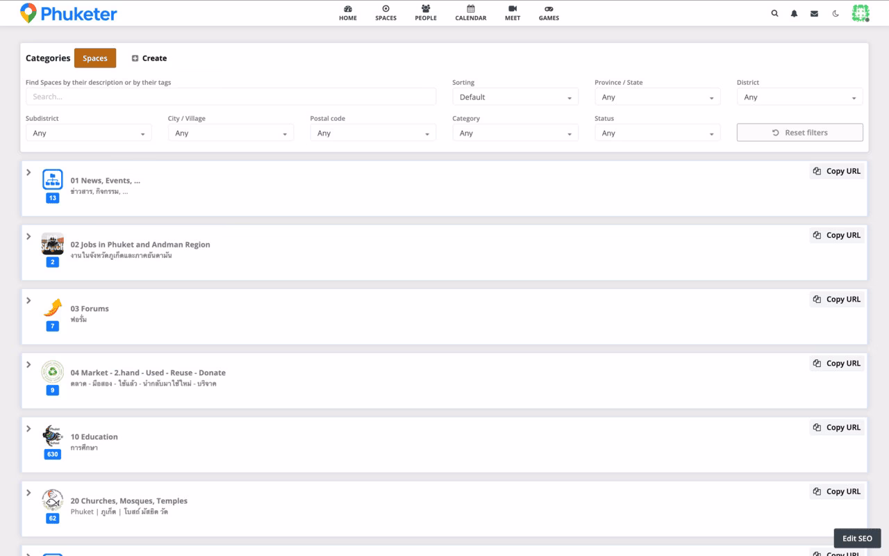The image size is (889, 556).
Task: Open 04 Market - 2.hand - Used title
Action: 148,373
